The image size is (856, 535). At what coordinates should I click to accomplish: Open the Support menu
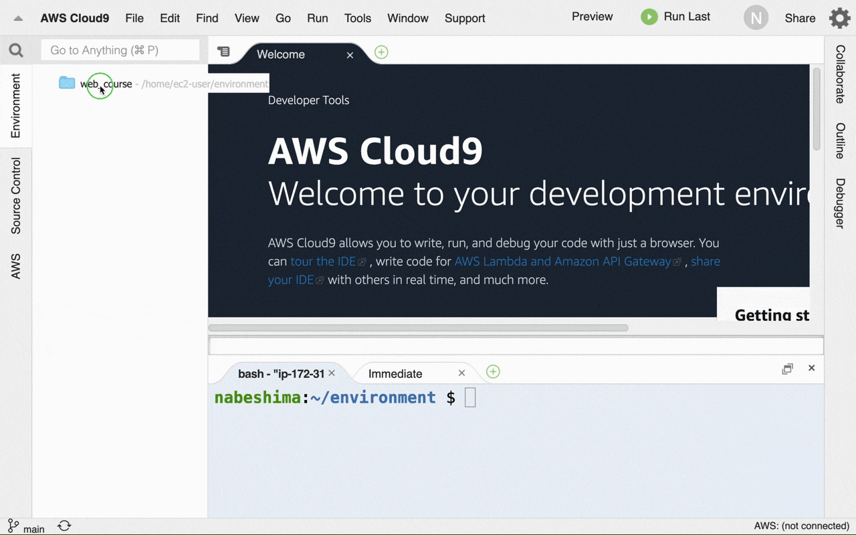click(x=465, y=18)
